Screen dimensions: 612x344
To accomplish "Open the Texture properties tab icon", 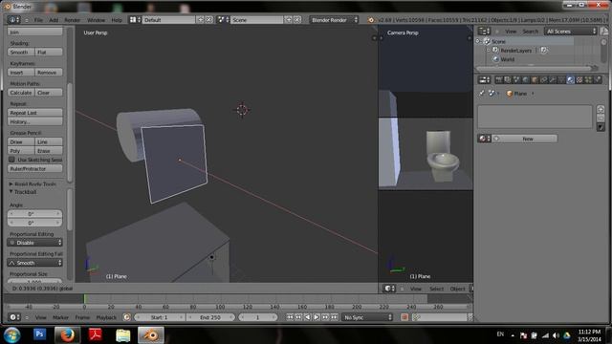I will (579, 80).
